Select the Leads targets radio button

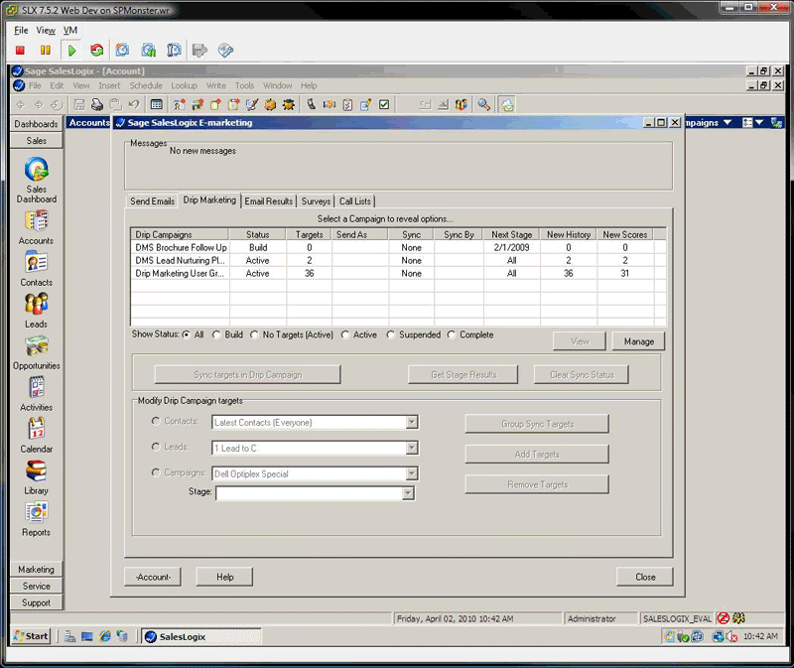click(x=156, y=447)
